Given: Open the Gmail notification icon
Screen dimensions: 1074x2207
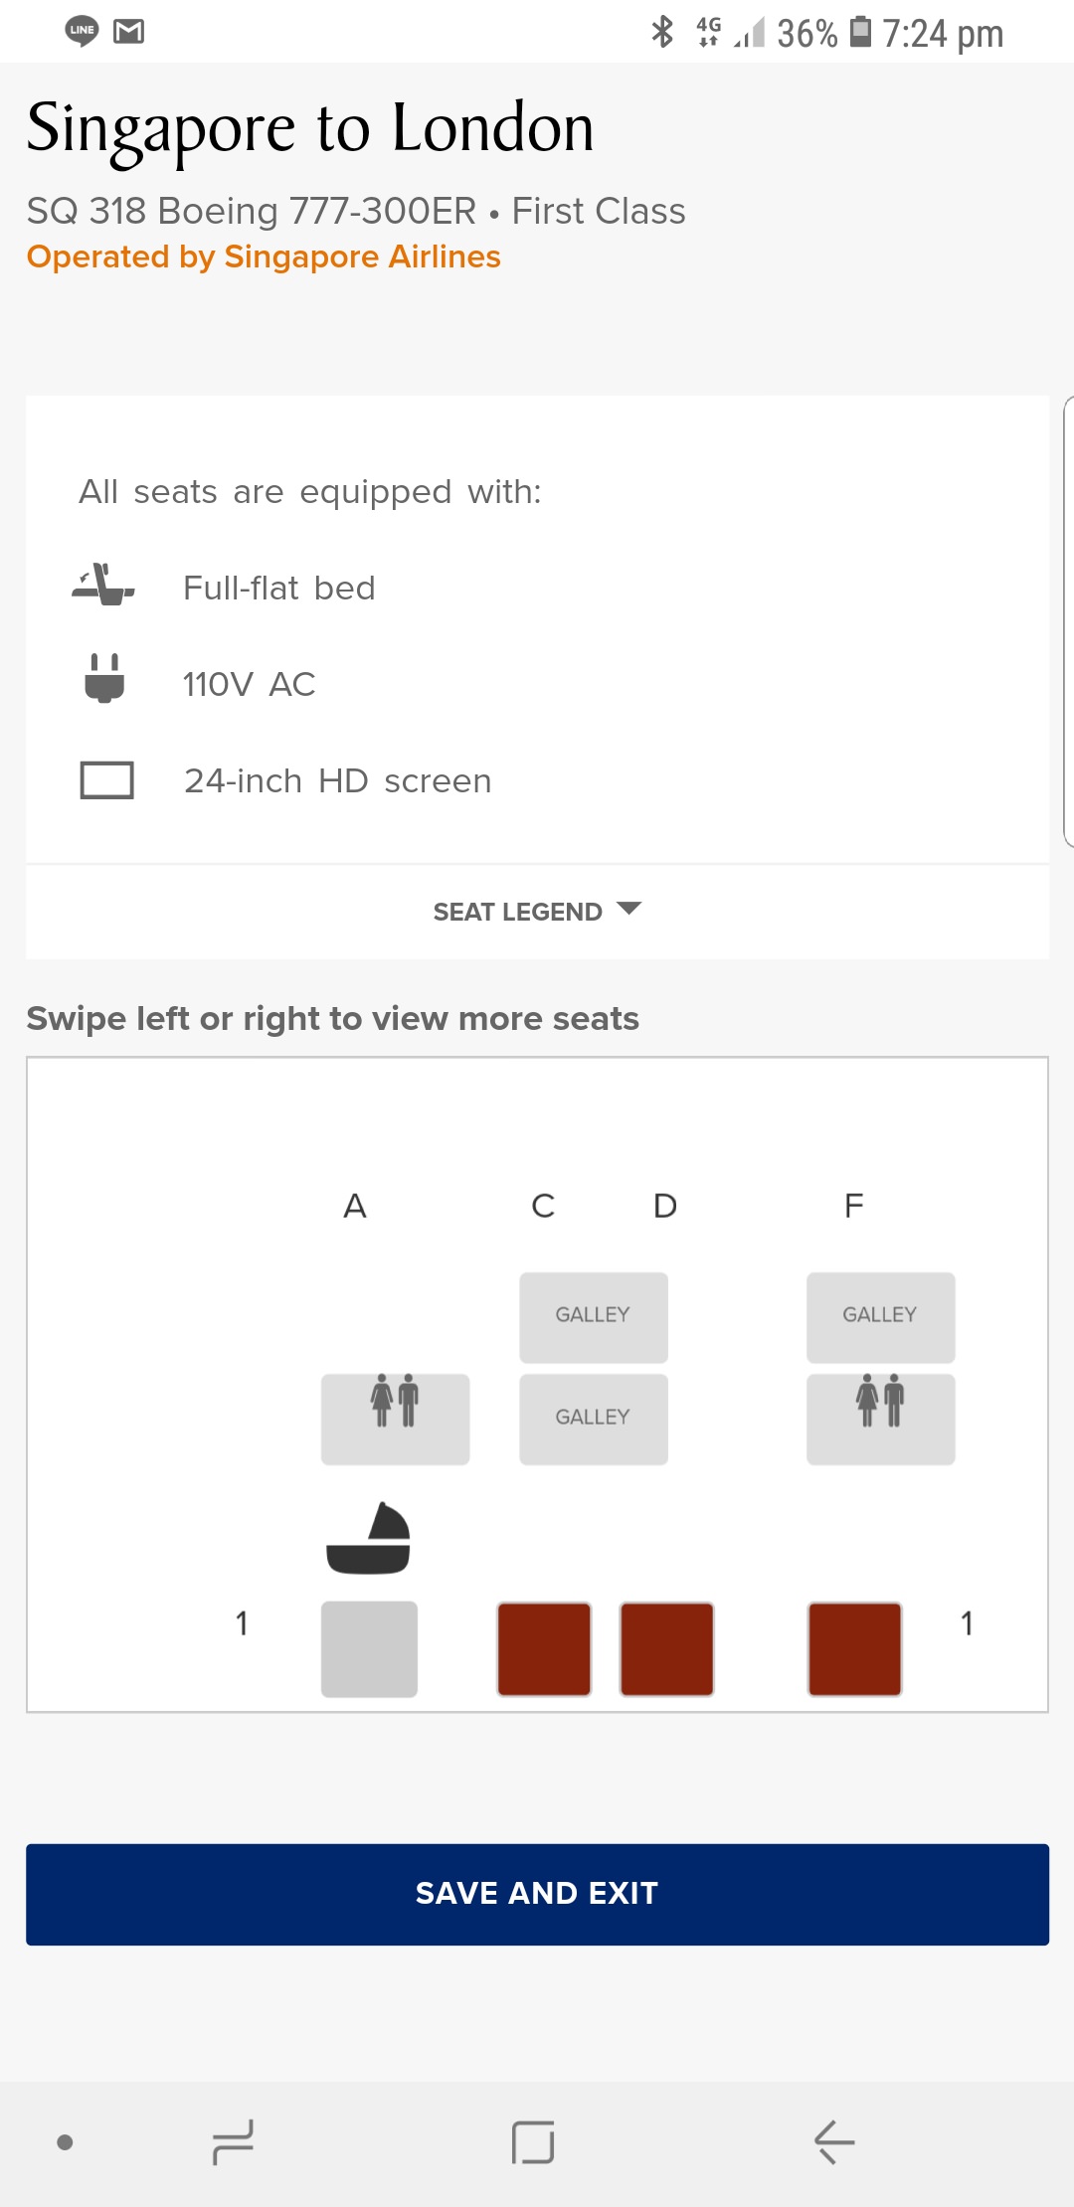Looking at the screenshot, I should coord(129,32).
